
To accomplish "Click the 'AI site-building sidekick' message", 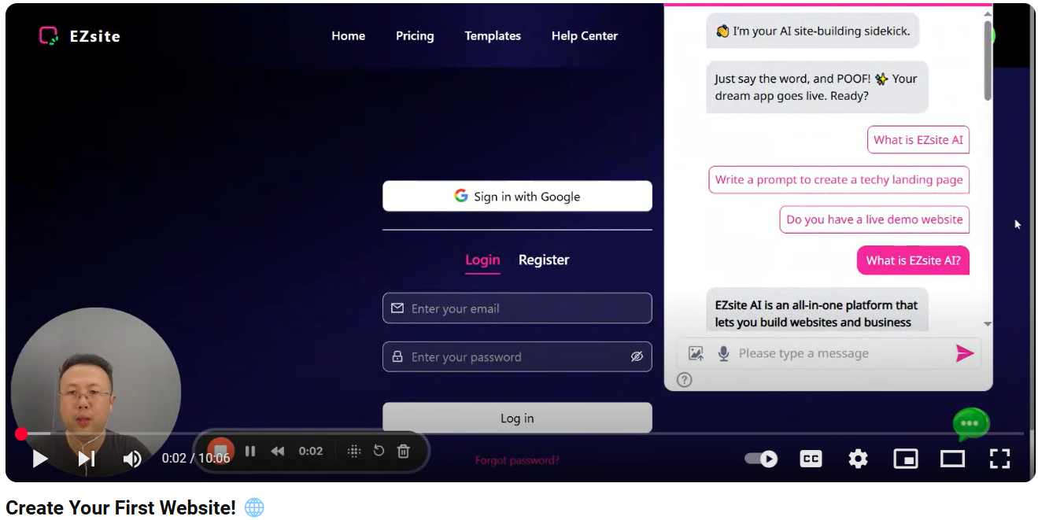I will (x=812, y=31).
